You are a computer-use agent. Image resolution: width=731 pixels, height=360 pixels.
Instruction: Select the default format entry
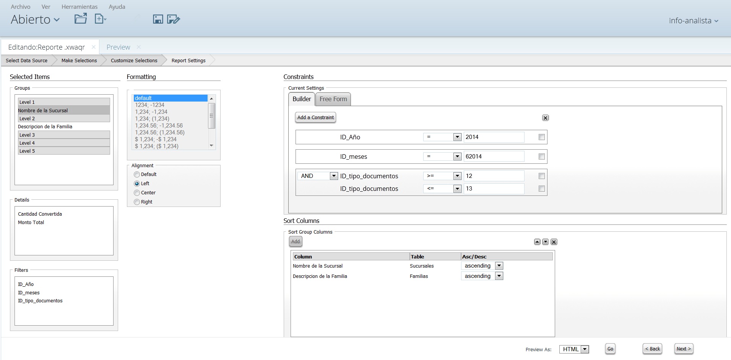pos(171,98)
